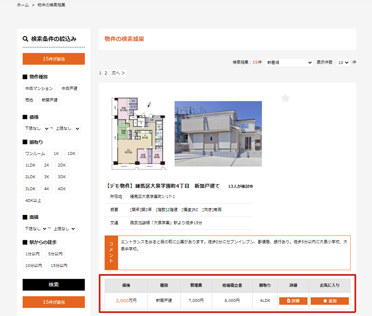
Task: Click the magnifier icon in filter header
Action: 26,39
